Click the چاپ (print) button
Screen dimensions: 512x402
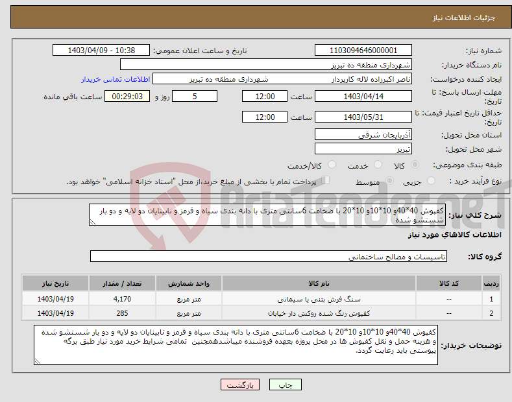[x=285, y=385]
